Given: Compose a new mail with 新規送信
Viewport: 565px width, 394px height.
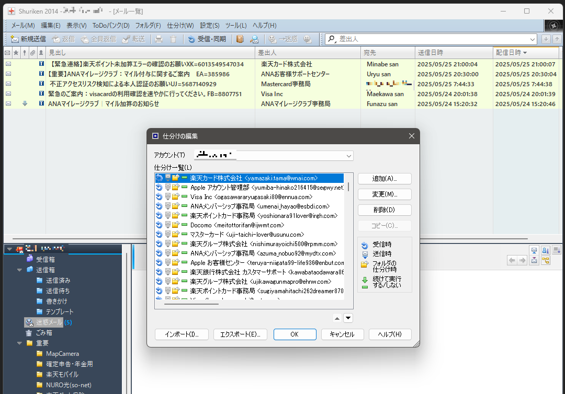Looking at the screenshot, I should pyautogui.click(x=28, y=39).
